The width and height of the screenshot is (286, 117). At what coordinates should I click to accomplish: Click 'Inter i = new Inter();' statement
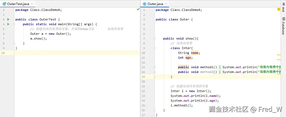(191, 91)
